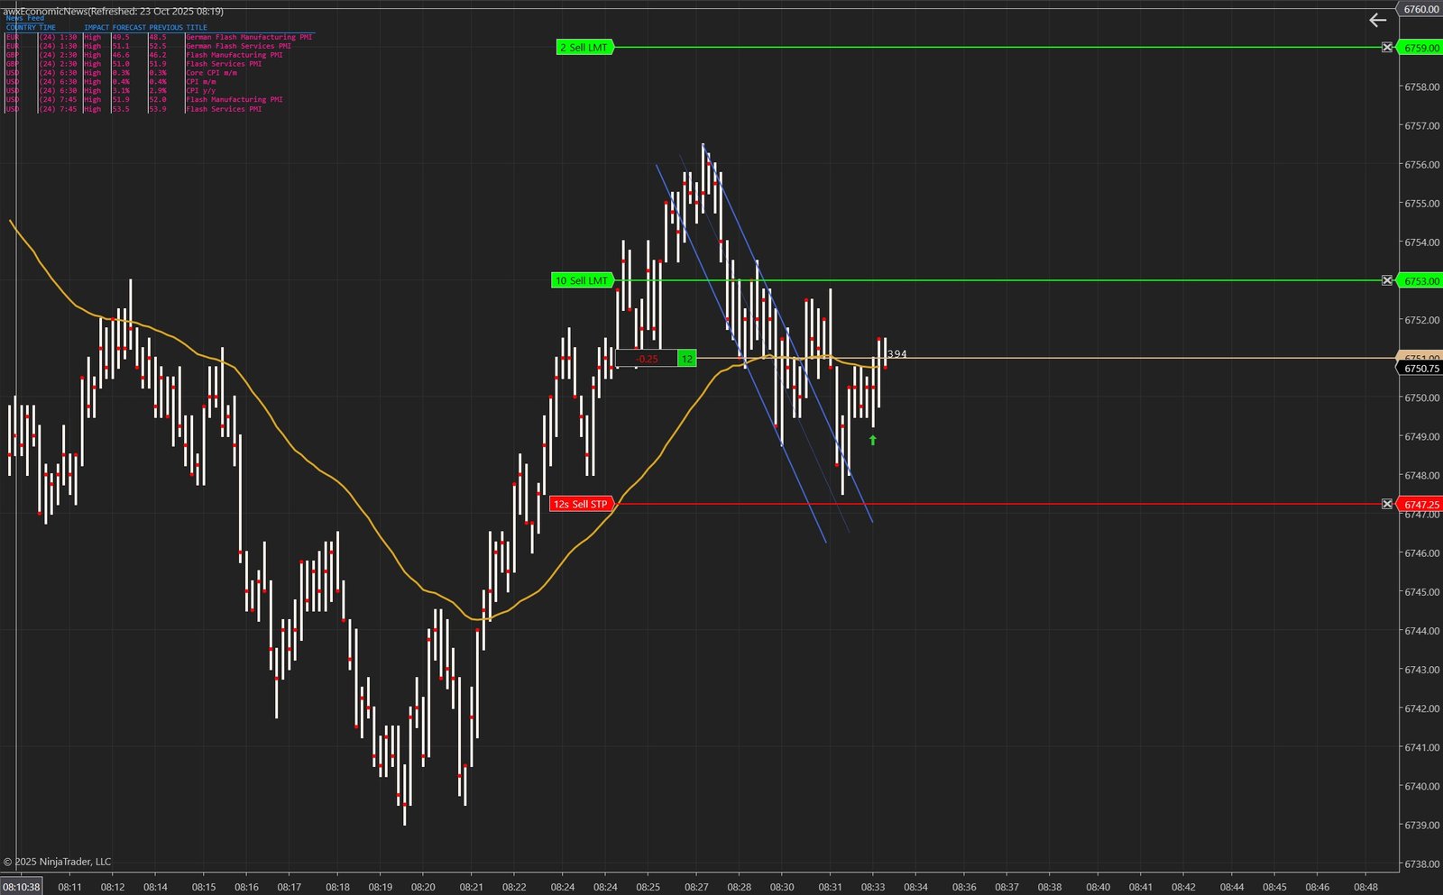Screen dimensions: 1443x895
Task: Cancel the 2 Sell LMT order at 6759.00
Action: coord(1387,47)
